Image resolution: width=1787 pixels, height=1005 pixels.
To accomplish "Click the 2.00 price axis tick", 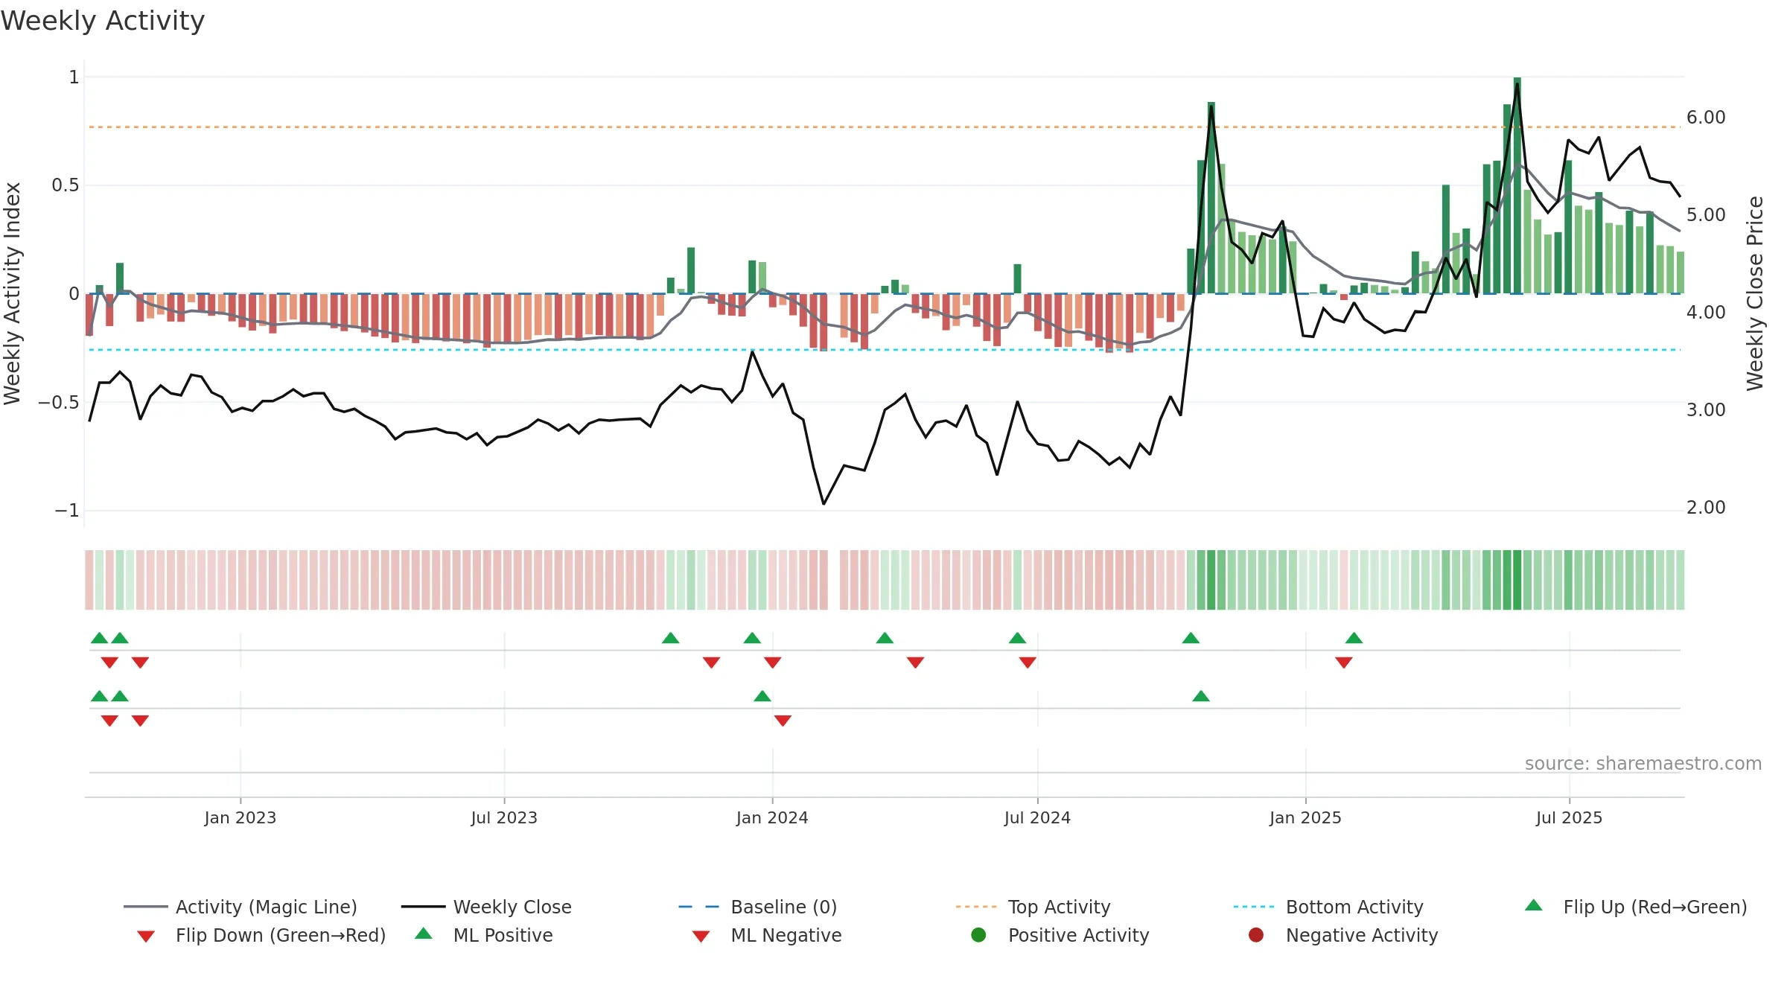I will (1706, 508).
